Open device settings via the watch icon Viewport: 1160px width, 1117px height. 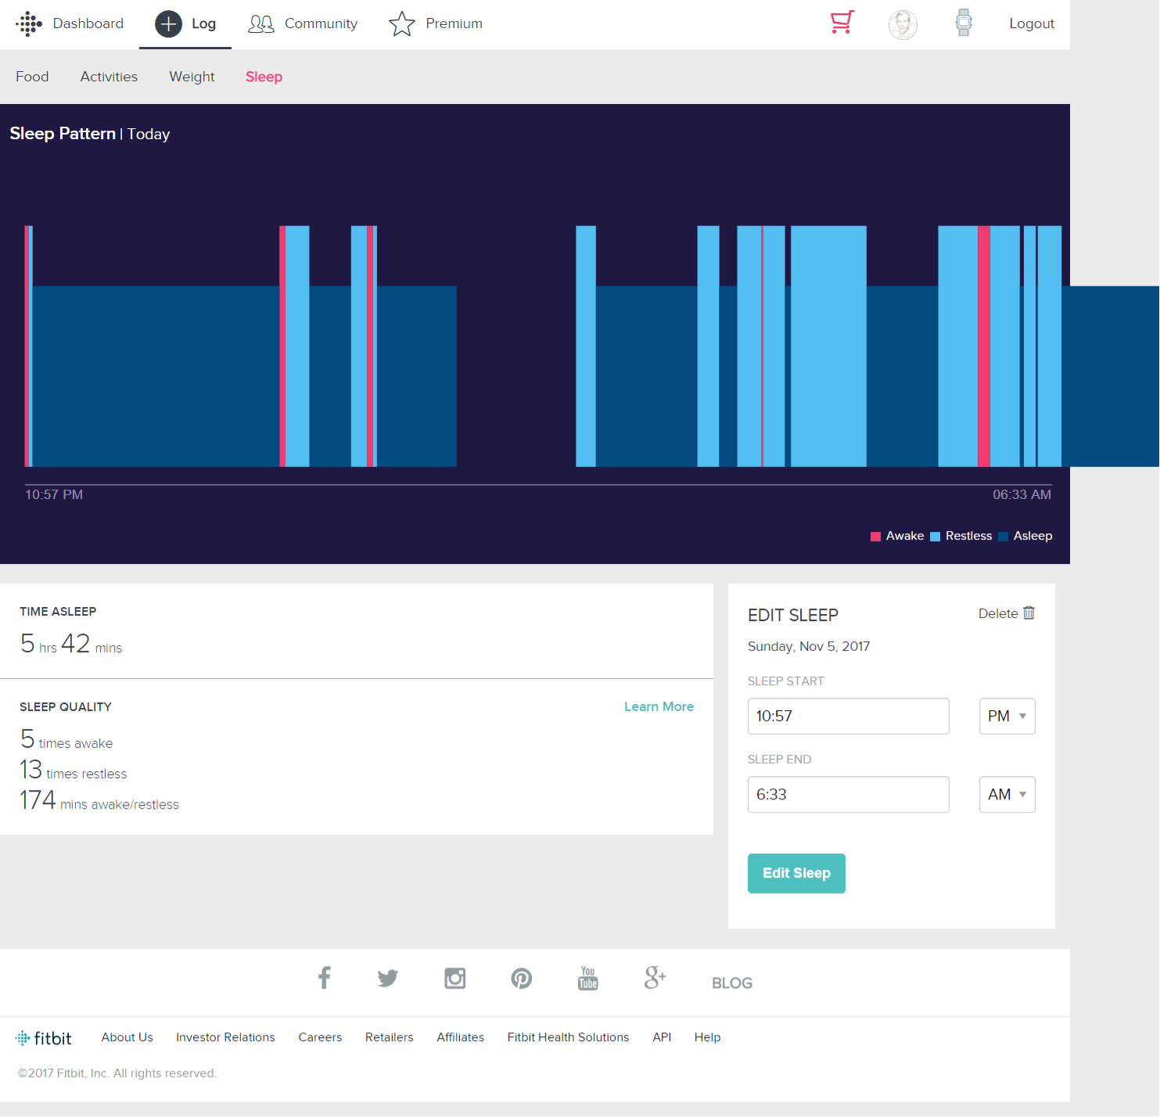[963, 23]
